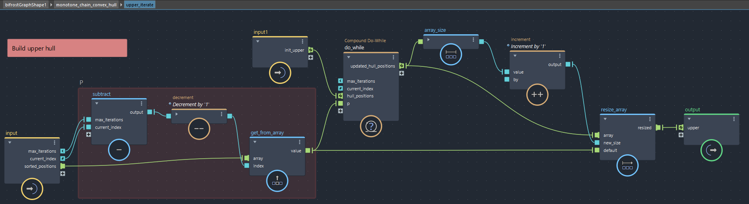749x204 pixels.
Task: Add a new port below do_while's p input
Action: 340,111
